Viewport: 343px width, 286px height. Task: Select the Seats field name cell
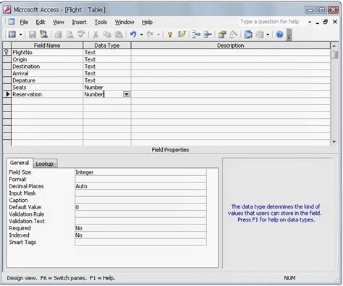(47, 88)
